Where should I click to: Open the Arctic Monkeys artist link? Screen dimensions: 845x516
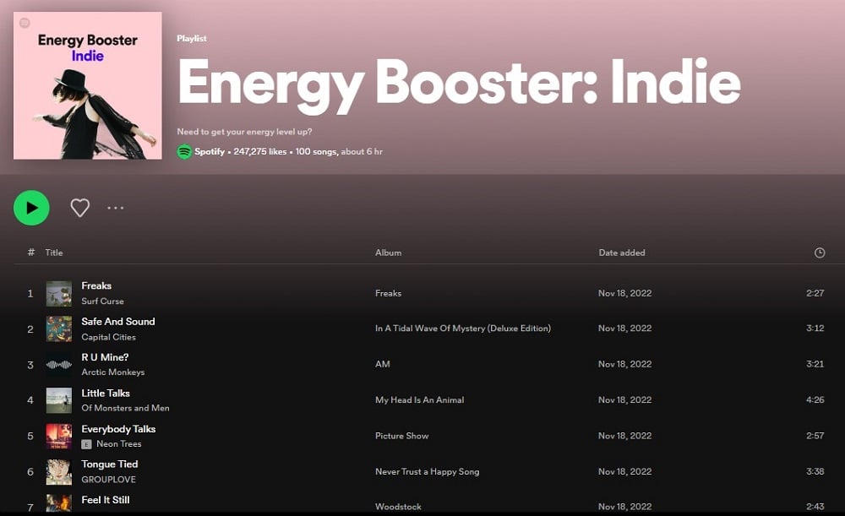tap(112, 372)
